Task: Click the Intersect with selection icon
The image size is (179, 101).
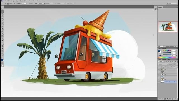Action: [x=14, y=4]
